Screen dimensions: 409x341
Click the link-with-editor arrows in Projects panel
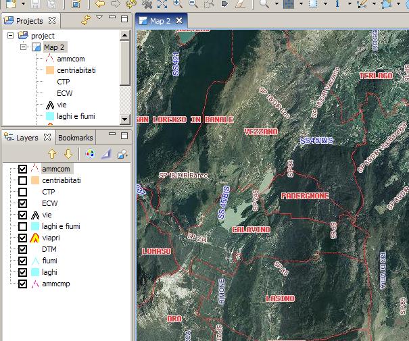(86, 21)
